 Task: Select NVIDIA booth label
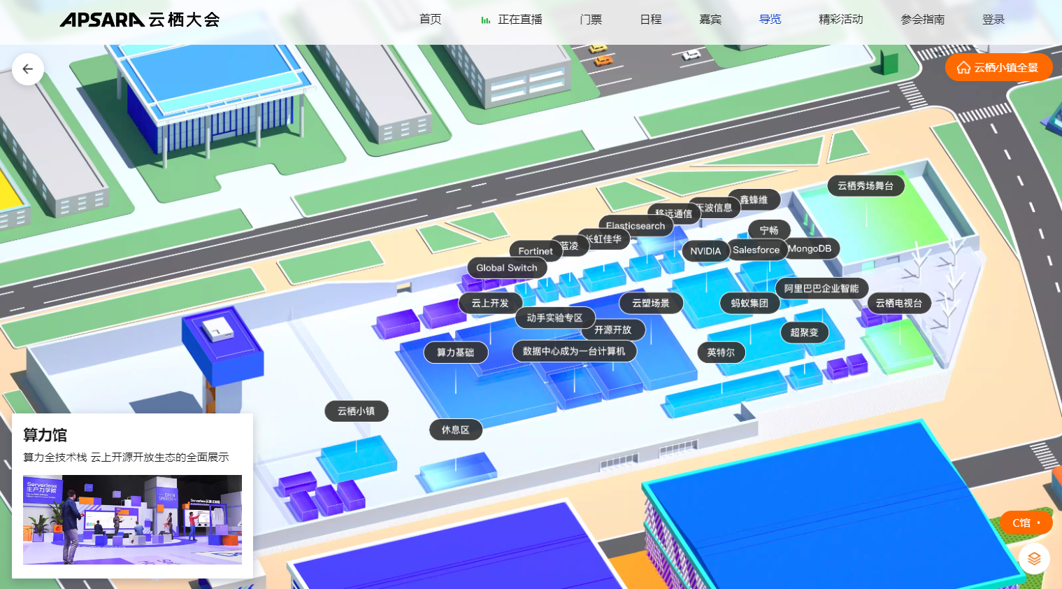705,251
